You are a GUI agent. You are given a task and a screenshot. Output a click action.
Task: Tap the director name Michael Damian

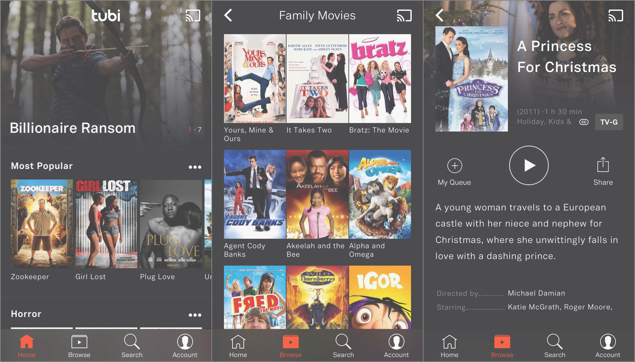click(x=537, y=293)
